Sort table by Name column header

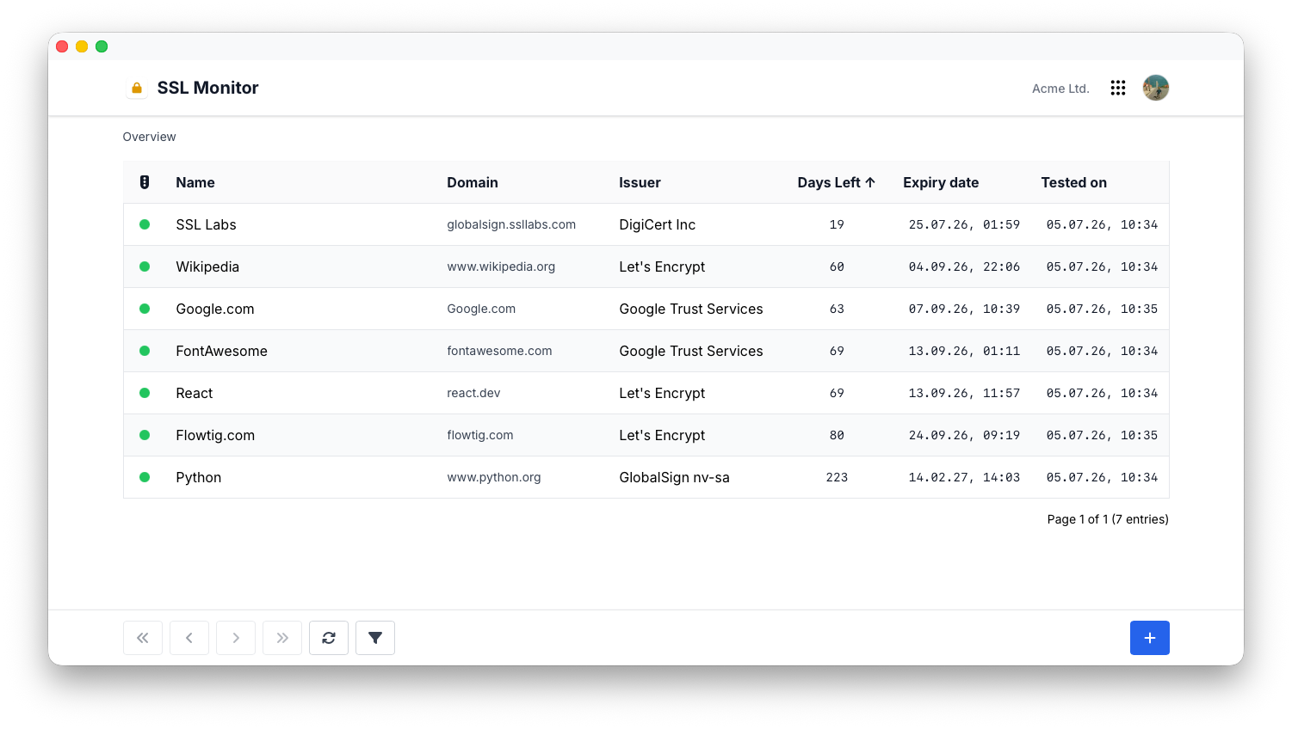pos(195,182)
